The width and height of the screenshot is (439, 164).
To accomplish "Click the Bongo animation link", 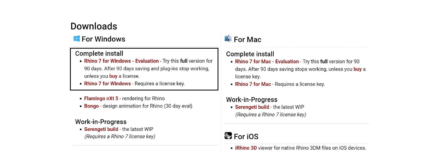I will [91, 106].
